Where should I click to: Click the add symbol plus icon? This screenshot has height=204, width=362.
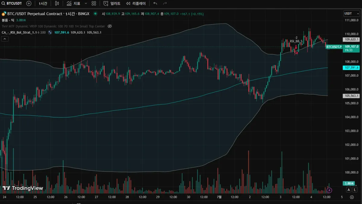pos(29,4)
